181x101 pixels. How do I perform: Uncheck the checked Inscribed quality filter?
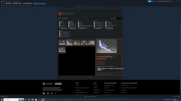pos(60,27)
